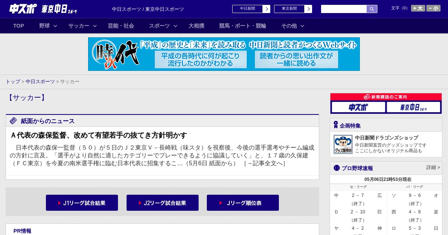Increase font size with ＋大 button
Image resolution: width=448 pixels, height=235 pixels.
(418, 8)
